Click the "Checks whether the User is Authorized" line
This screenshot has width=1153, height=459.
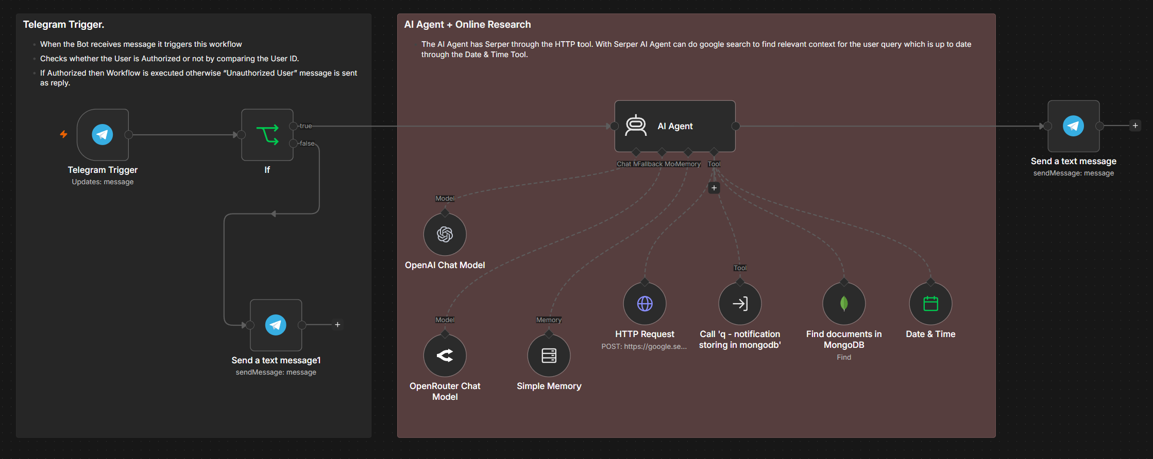coord(169,59)
